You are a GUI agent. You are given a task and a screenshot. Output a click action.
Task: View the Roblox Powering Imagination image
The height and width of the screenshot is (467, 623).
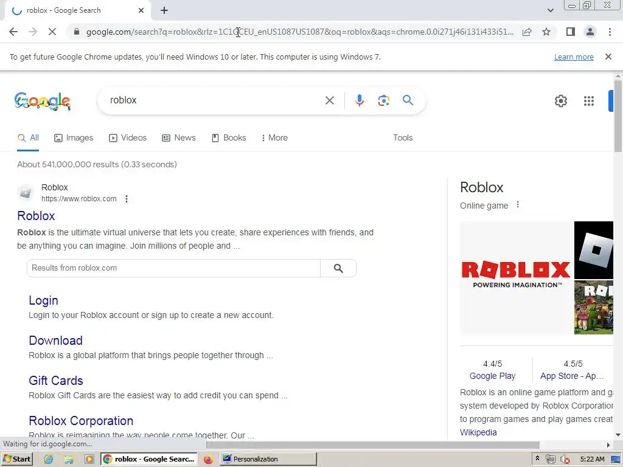click(x=516, y=278)
